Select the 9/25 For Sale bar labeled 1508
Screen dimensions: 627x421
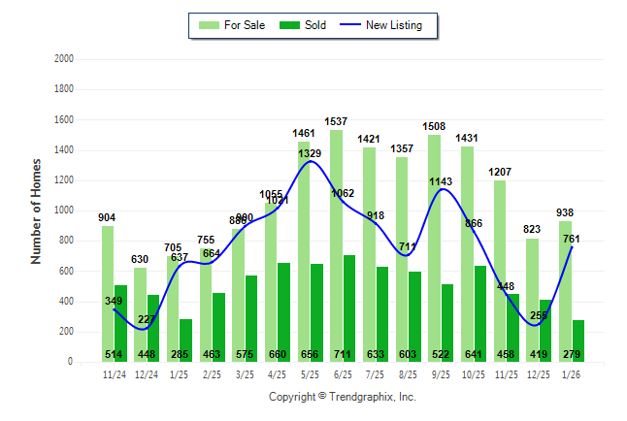coord(435,243)
